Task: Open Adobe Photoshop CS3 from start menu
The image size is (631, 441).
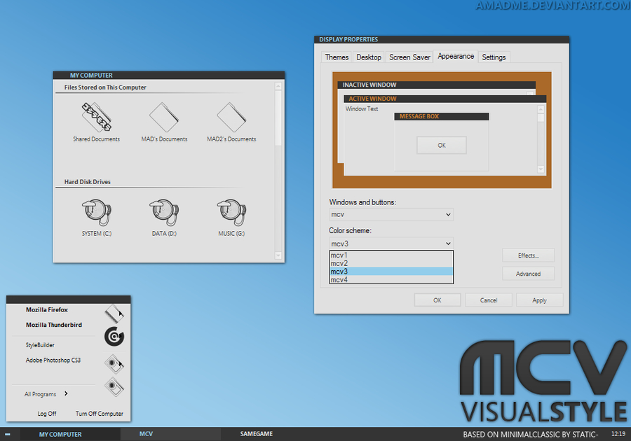Action: [x=53, y=360]
